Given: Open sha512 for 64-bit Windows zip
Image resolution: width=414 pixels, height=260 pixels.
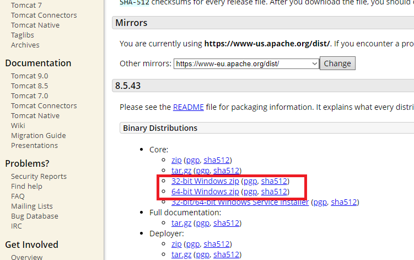Looking at the screenshot, I should coord(274,192).
